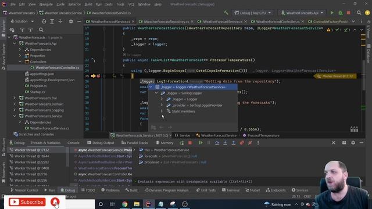Screen dimensions: 372x209
Task: Click the Locate in Solution target icon
Action: [44, 21]
